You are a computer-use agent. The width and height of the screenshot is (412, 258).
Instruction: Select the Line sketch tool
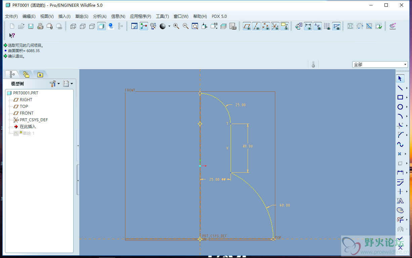click(400, 88)
